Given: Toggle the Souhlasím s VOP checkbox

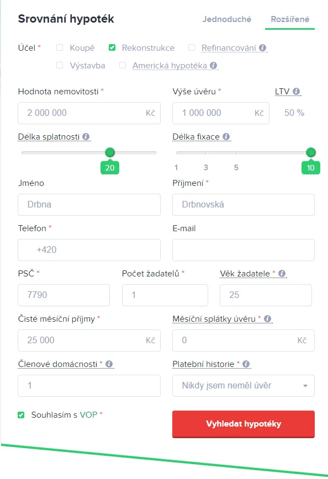Looking at the screenshot, I should tap(21, 415).
